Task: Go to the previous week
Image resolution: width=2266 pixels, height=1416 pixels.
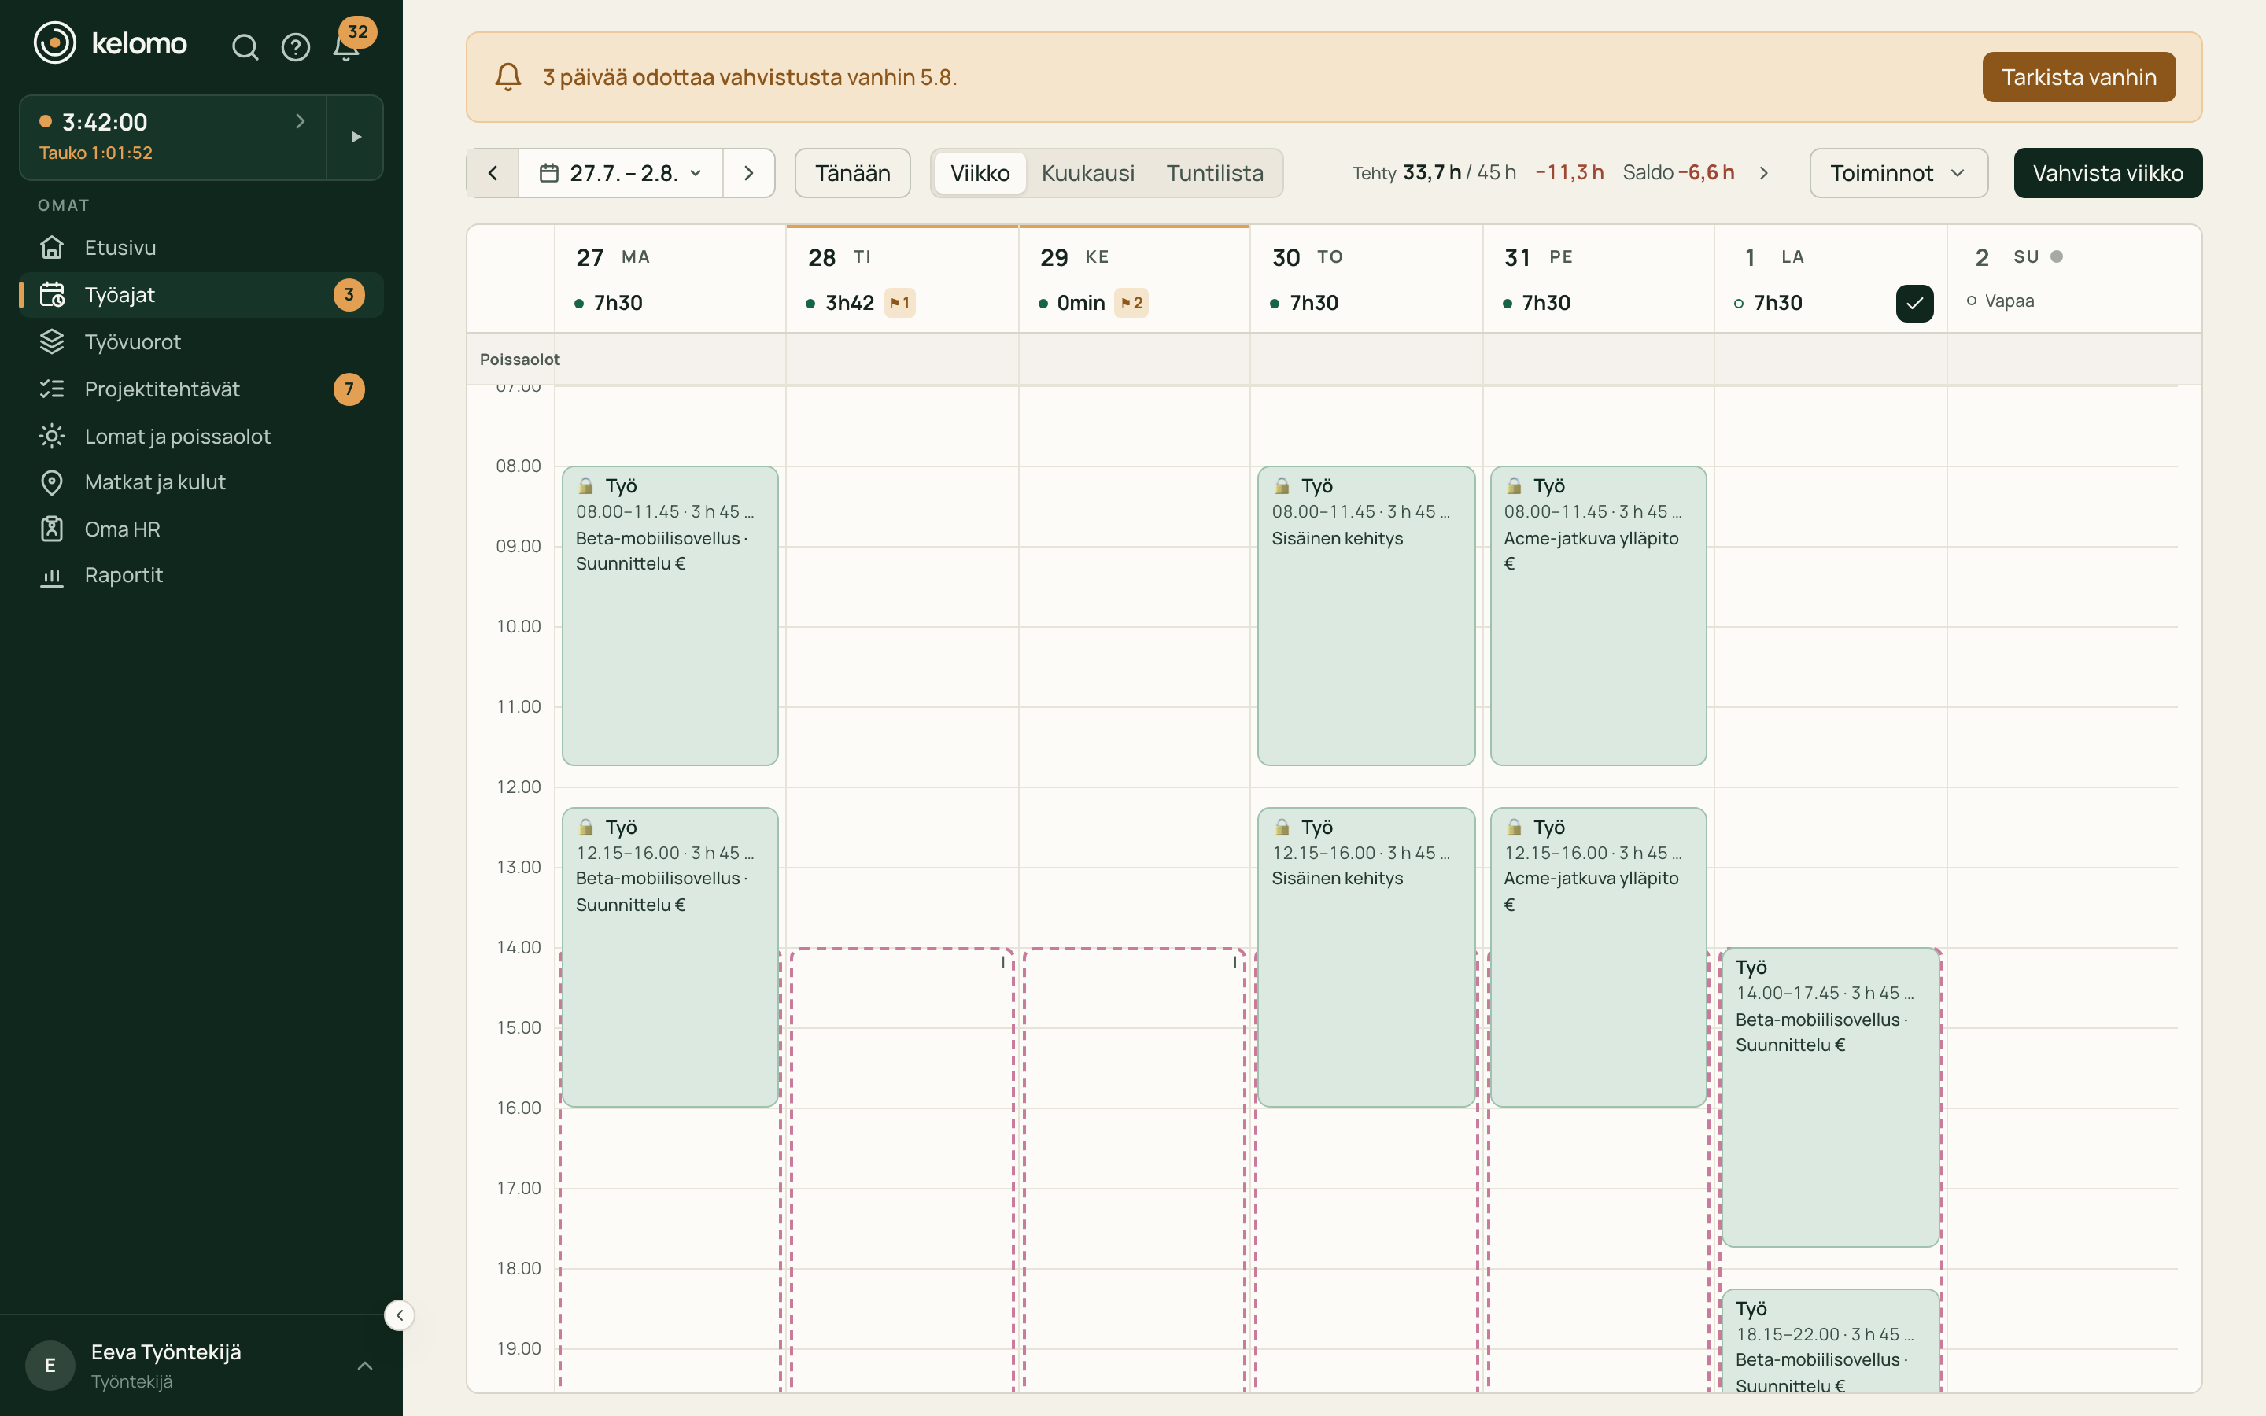Action: click(x=493, y=173)
